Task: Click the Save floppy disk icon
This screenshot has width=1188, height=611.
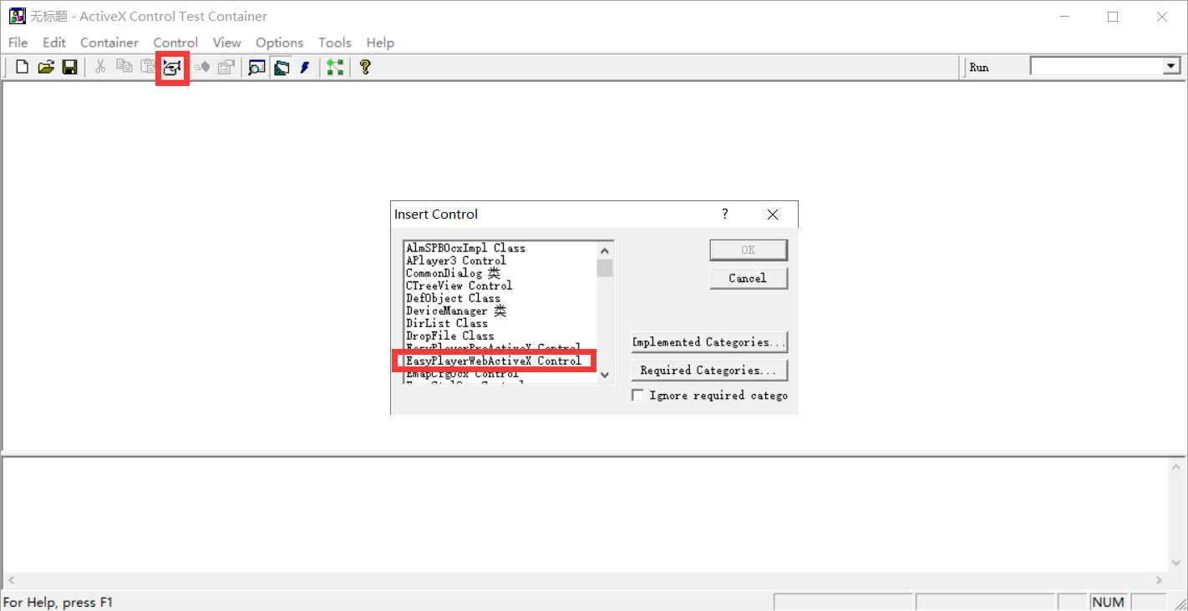Action: 69,68
